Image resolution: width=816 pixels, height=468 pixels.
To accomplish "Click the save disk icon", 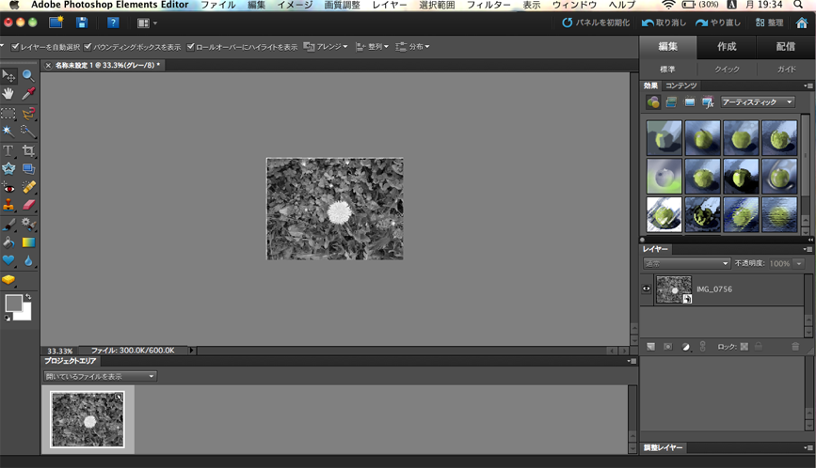I will coord(82,23).
